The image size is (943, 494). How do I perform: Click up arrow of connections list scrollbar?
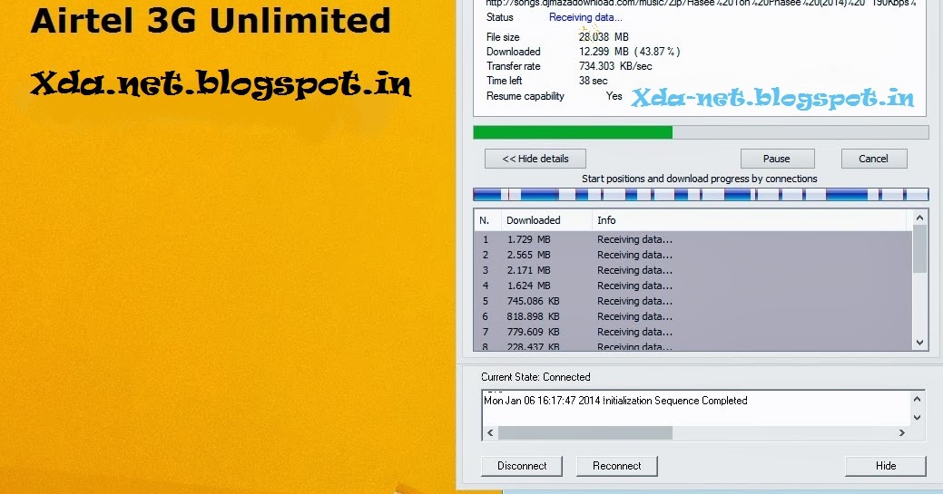coord(919,218)
